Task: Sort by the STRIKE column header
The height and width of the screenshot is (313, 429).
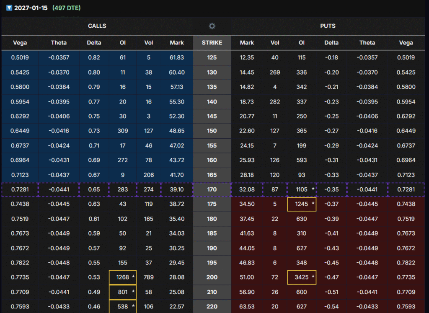Action: [x=212, y=43]
